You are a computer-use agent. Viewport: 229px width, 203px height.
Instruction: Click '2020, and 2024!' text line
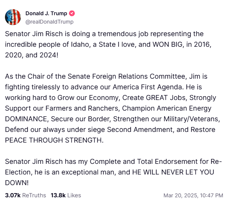click(x=32, y=55)
